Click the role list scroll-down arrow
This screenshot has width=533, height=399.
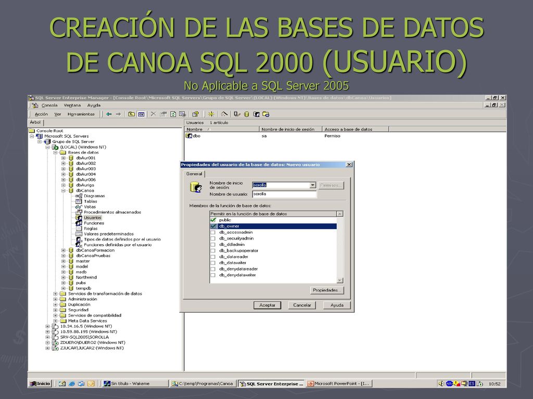point(340,280)
